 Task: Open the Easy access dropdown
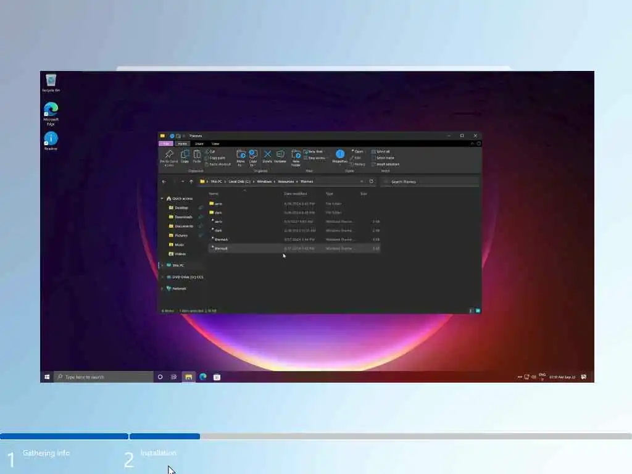314,158
